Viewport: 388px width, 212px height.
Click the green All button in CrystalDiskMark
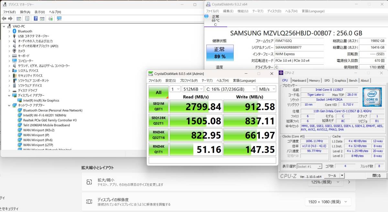158,92
